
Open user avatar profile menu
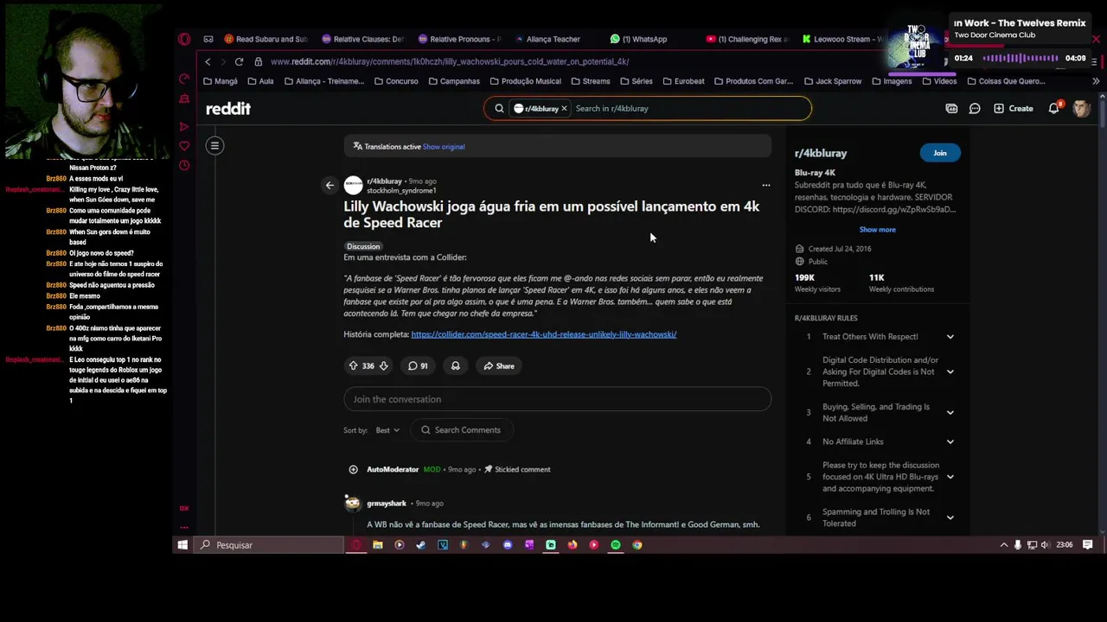pos(1081,109)
